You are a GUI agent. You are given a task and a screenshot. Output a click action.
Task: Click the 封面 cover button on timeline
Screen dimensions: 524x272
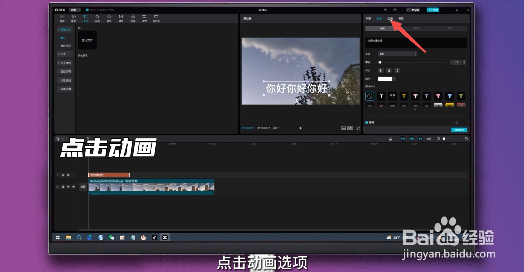click(83, 187)
